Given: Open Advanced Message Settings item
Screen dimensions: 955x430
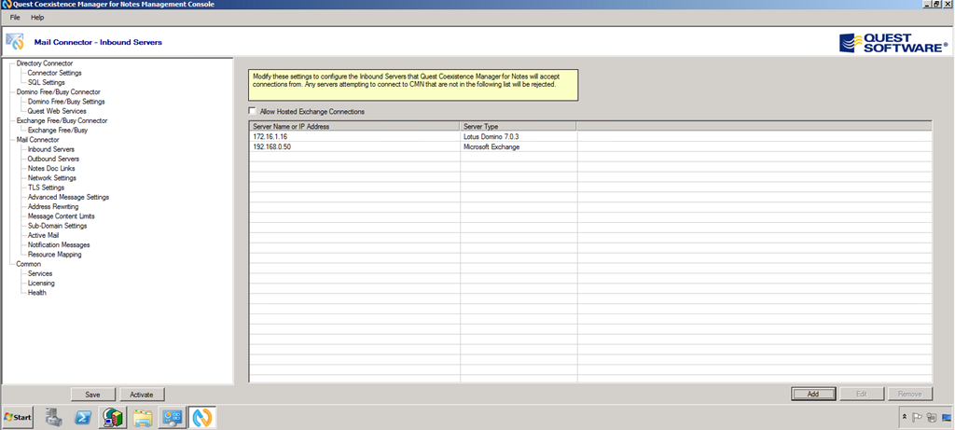Looking at the screenshot, I should point(69,198).
